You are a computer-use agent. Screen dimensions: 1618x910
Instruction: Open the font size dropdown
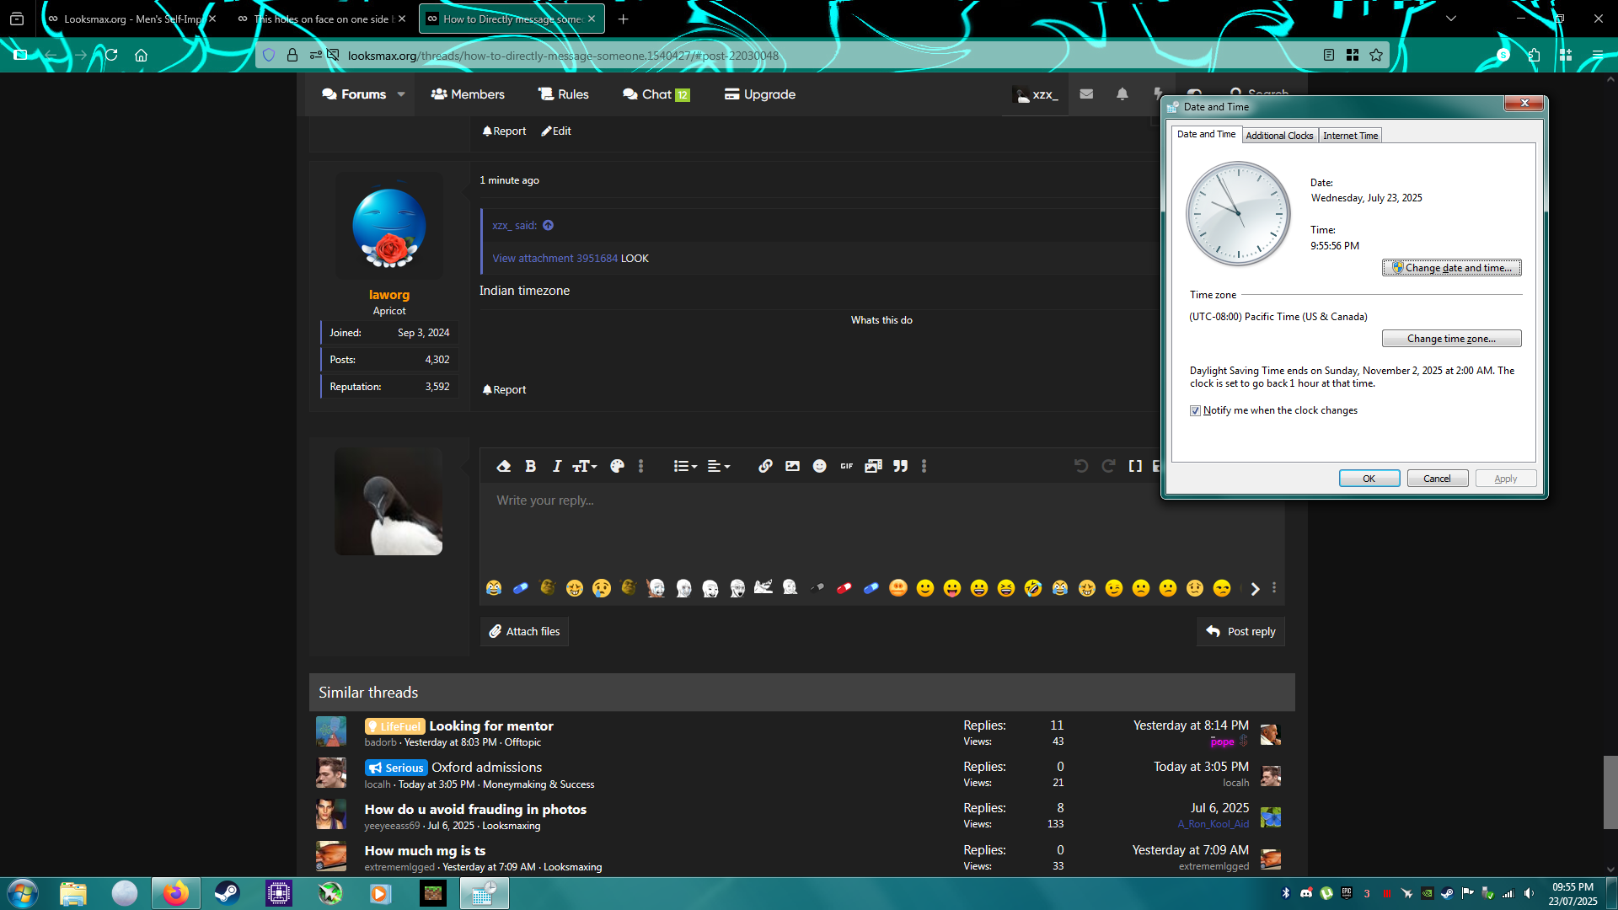click(585, 466)
